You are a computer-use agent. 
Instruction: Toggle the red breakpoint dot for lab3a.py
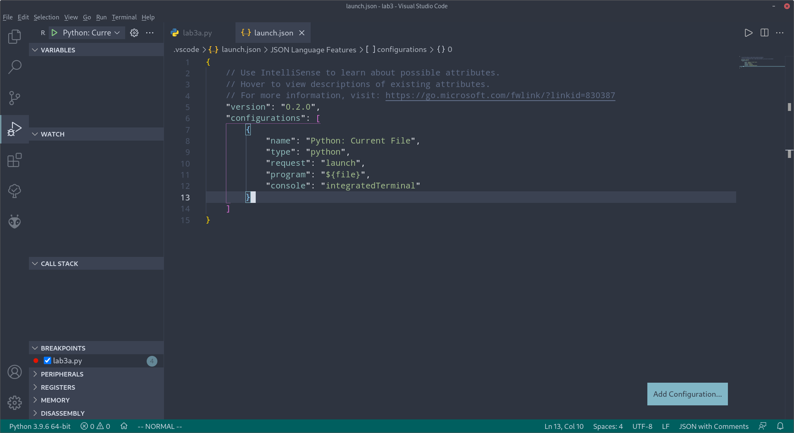point(36,360)
